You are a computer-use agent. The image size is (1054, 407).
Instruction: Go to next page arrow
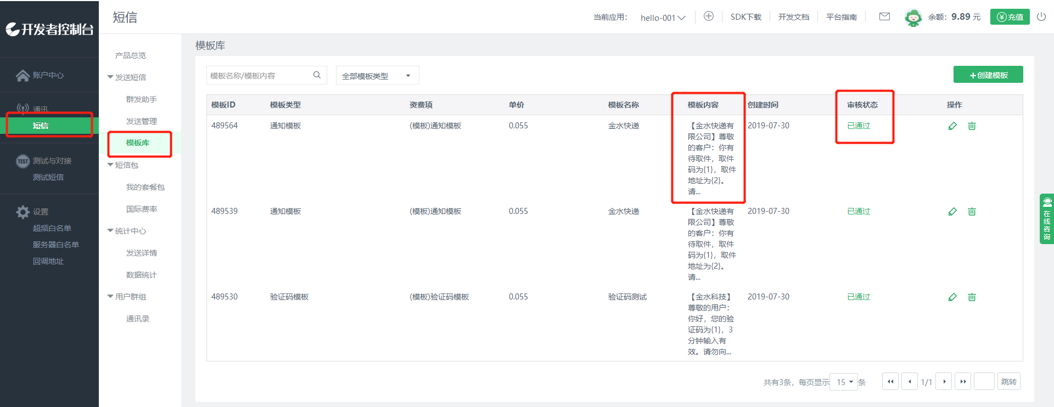coord(944,381)
